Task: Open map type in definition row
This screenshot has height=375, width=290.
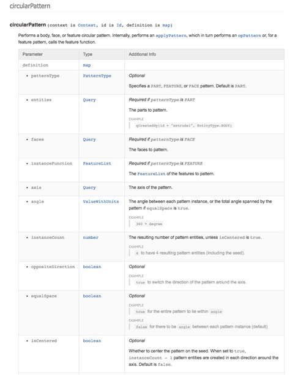Action: (87, 65)
